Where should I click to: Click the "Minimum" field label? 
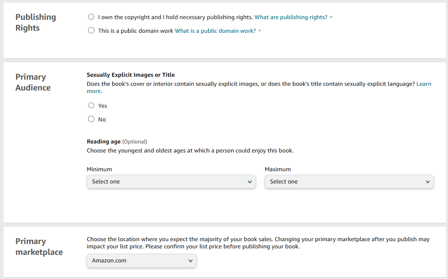point(99,169)
